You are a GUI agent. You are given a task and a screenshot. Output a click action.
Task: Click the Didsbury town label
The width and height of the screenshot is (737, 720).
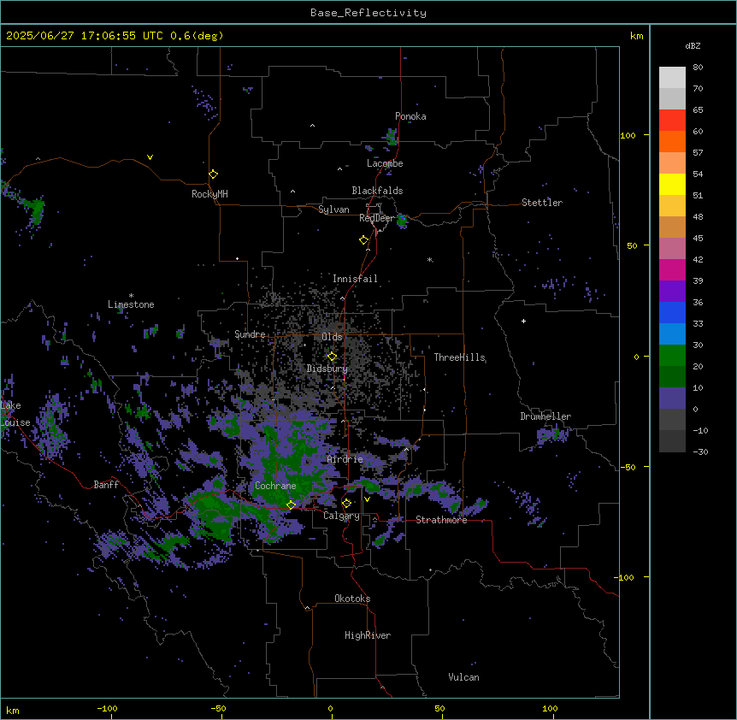pos(327,369)
